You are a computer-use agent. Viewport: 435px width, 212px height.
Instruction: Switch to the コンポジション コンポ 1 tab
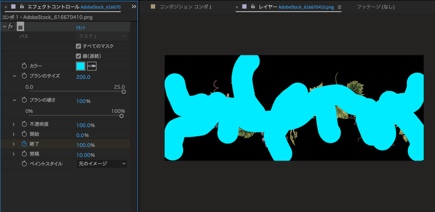185,7
